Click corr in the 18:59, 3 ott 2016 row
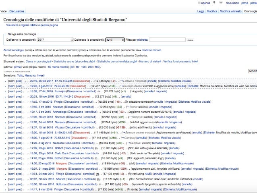257x193 pixels. click(x=11, y=107)
